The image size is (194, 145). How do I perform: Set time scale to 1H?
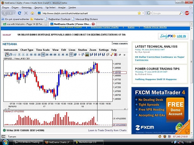tap(43, 55)
